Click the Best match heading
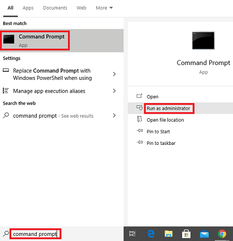This screenshot has width=233, height=241. (15, 23)
